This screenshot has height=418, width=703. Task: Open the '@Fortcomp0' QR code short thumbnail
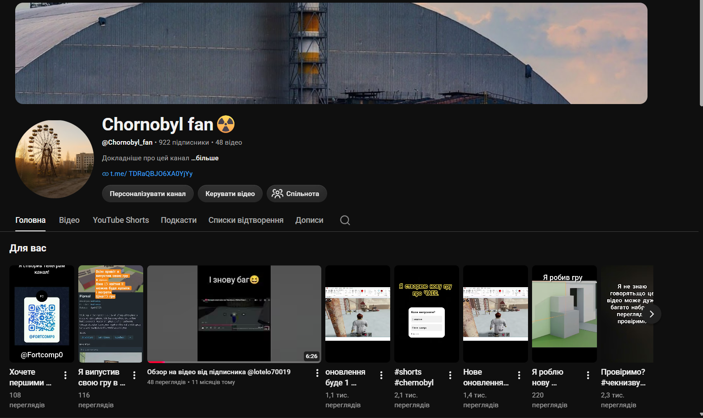click(42, 314)
